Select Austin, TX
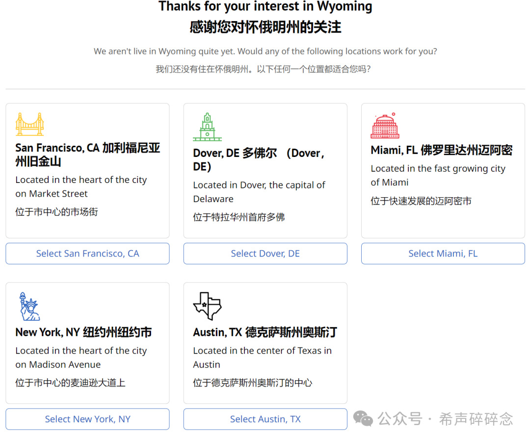 pyautogui.click(x=265, y=419)
